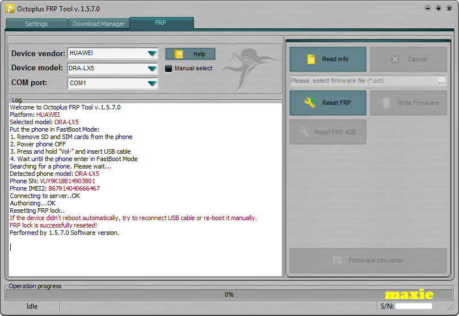Open the Device vendor dropdown arrow
Viewport: 459px width, 316px height.
pyautogui.click(x=152, y=53)
